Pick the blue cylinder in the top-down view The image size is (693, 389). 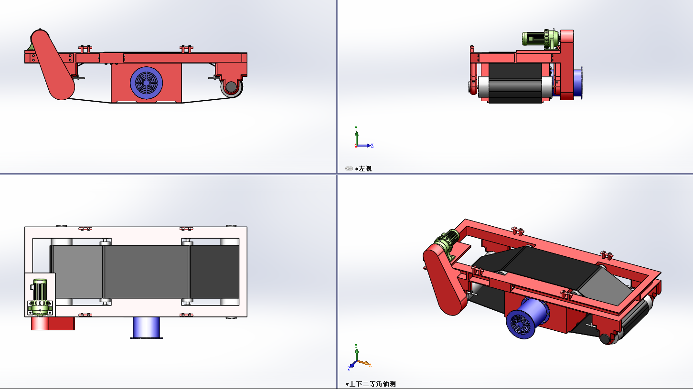(146, 328)
